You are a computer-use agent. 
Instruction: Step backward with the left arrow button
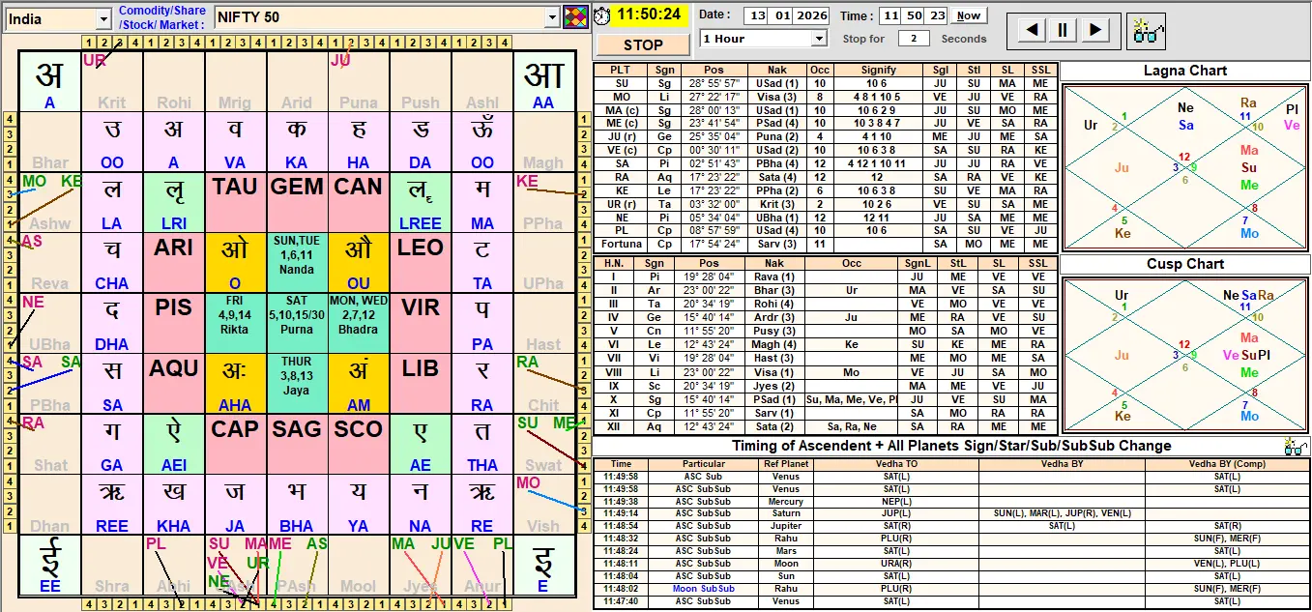(x=1032, y=30)
